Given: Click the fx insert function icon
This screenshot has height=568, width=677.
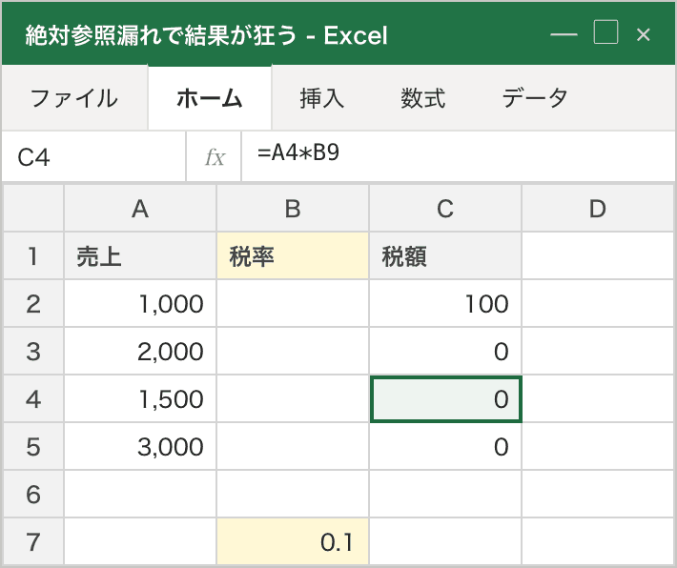Looking at the screenshot, I should point(215,156).
